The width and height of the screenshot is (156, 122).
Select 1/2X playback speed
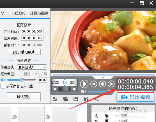click(56, 83)
